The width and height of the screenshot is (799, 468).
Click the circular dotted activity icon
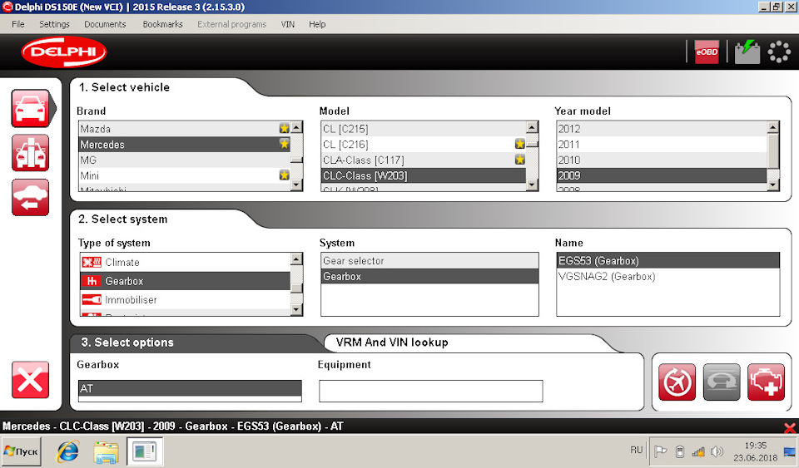(779, 52)
